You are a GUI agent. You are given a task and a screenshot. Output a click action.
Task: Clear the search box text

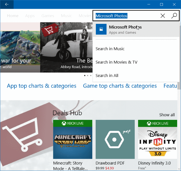[163, 16]
